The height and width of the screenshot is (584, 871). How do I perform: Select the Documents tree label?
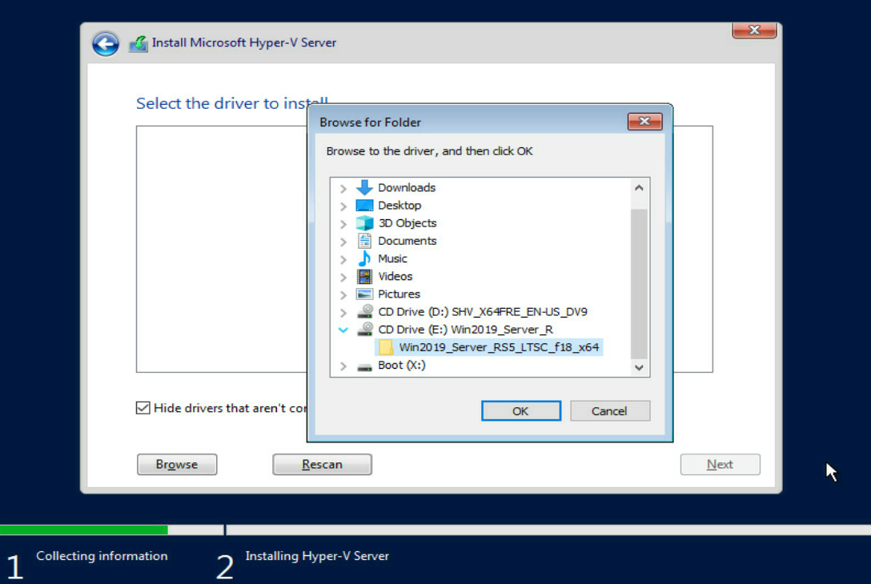click(x=407, y=241)
